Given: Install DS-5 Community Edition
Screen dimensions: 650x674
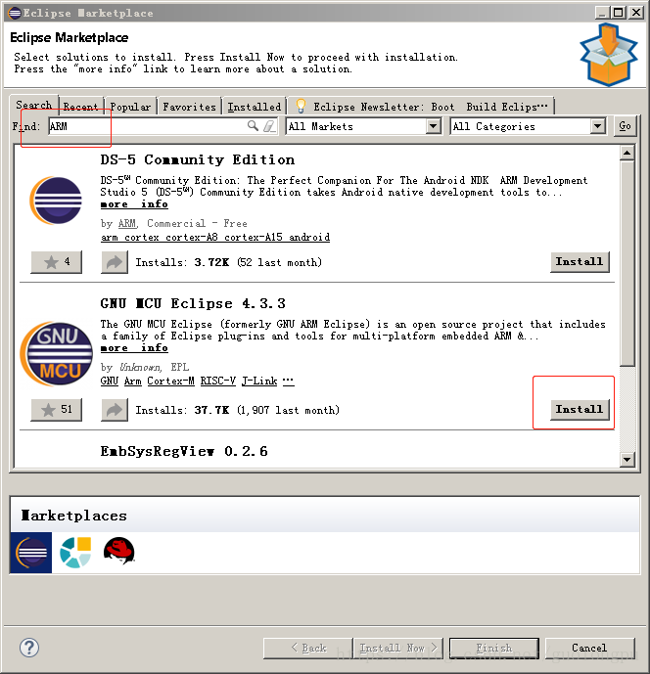Looking at the screenshot, I should click(580, 262).
